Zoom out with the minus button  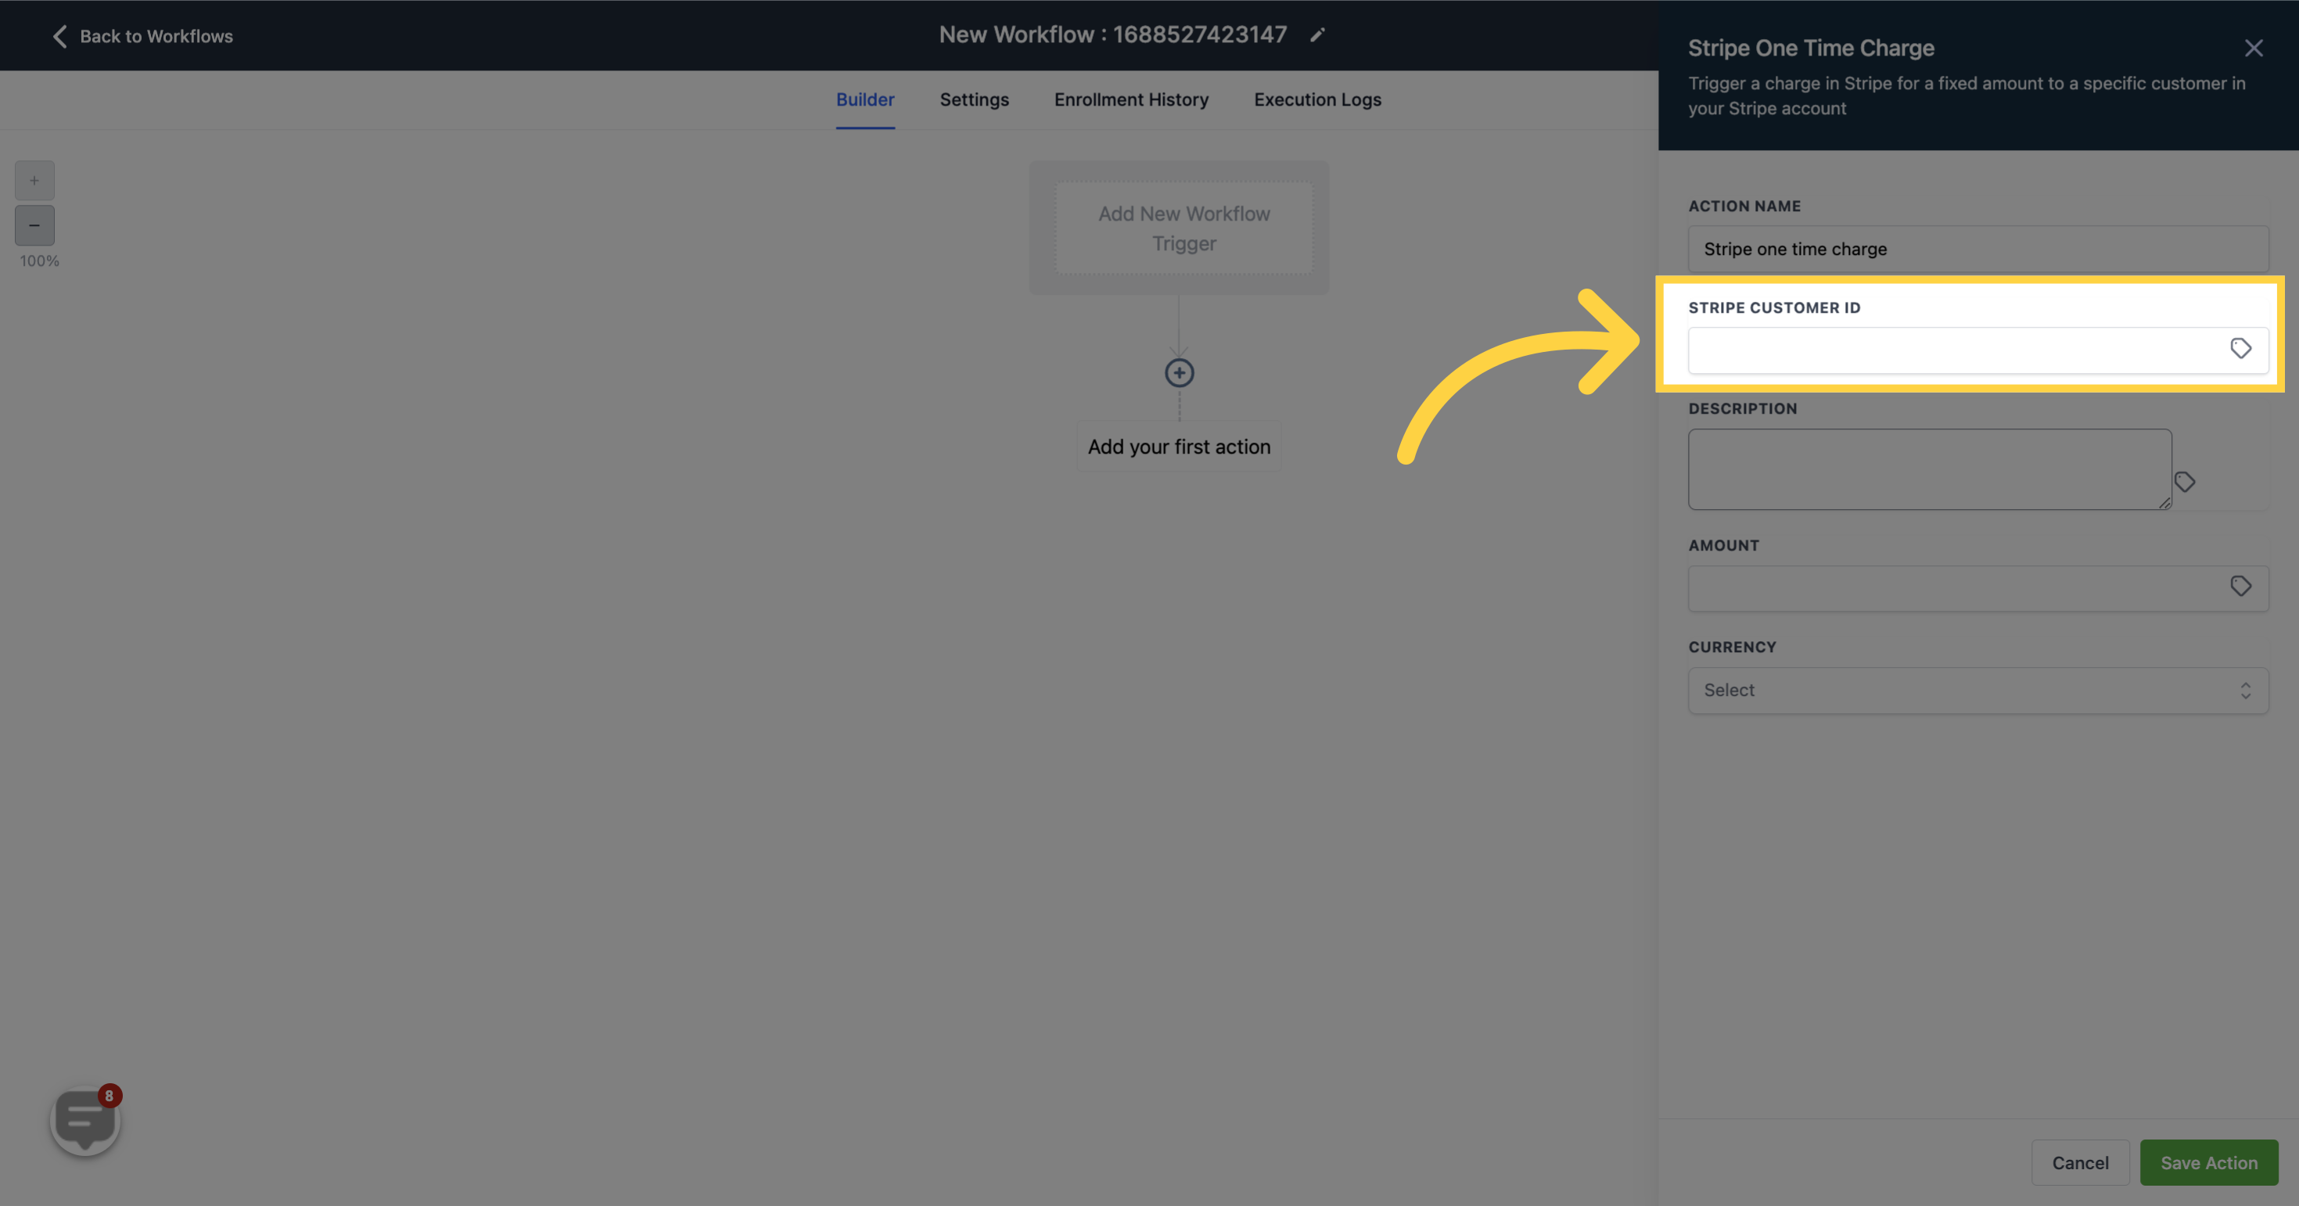click(x=34, y=224)
